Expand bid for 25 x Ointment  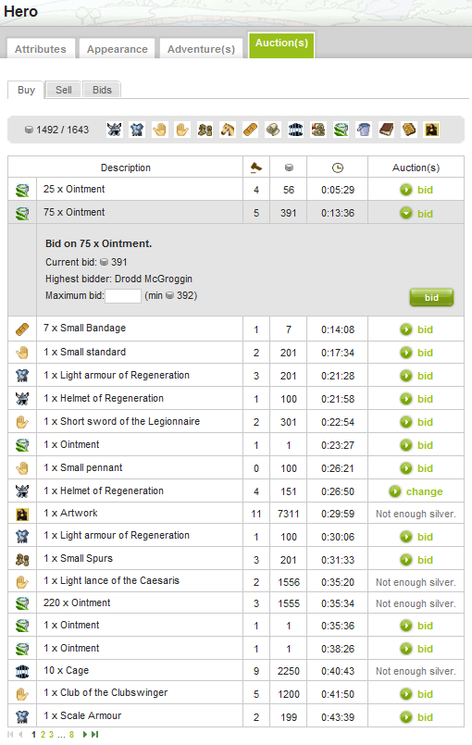pos(416,190)
